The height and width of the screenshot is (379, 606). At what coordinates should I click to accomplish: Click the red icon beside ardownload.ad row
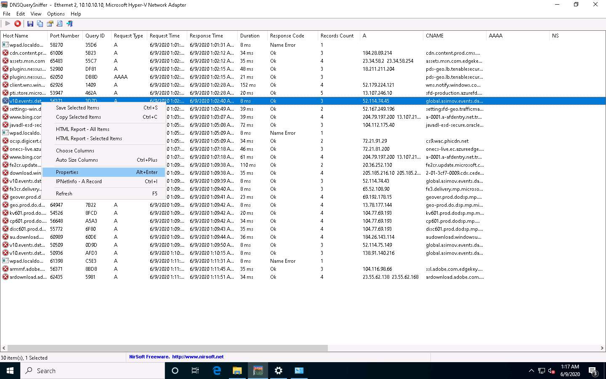pyautogui.click(x=5, y=277)
